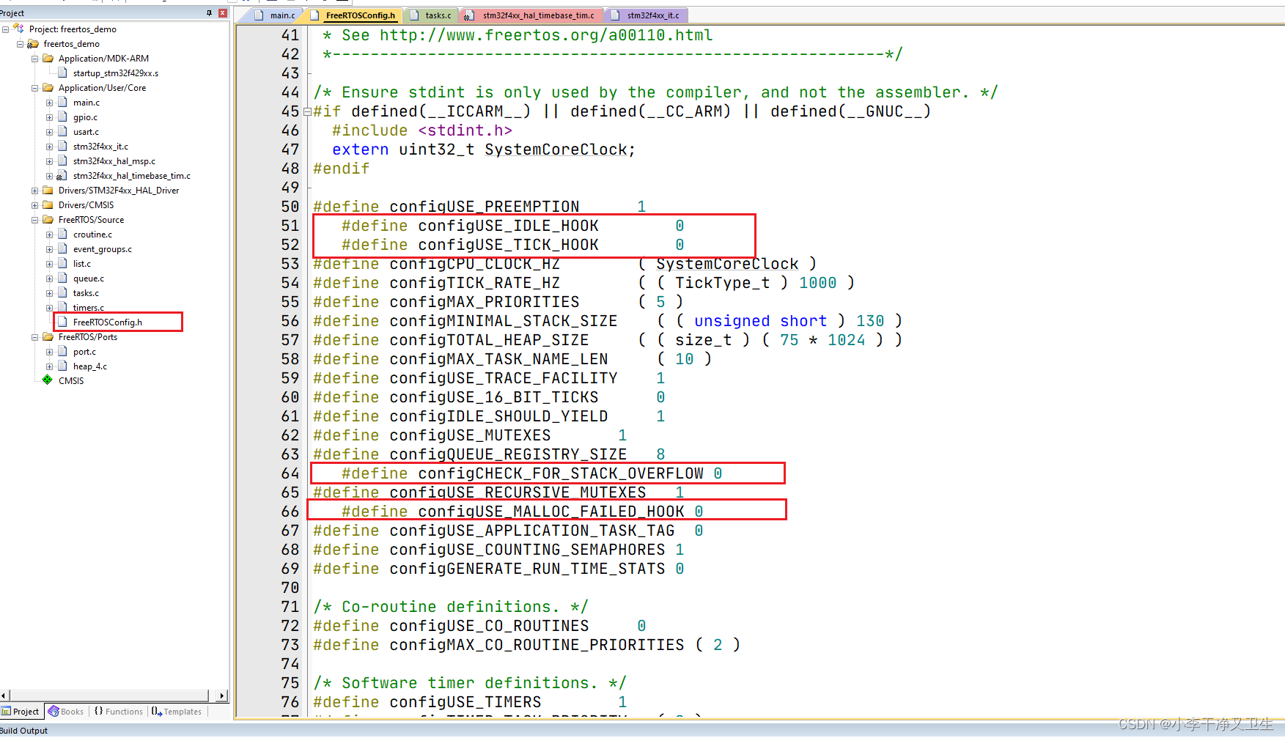Select usart.c in the project tree
This screenshot has height=738, width=1285.
86,132
